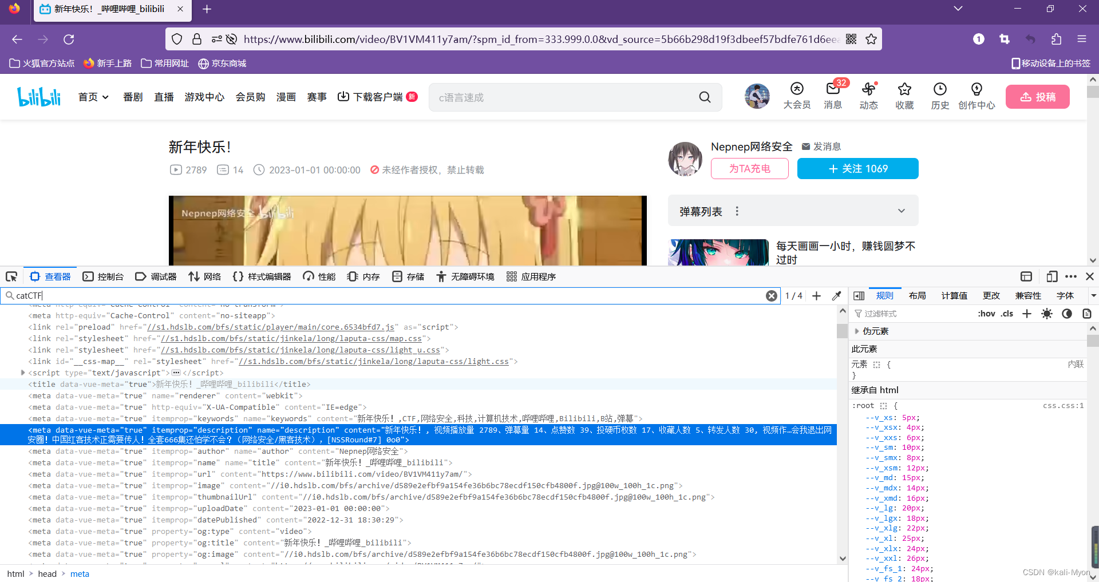
Task: Click the 投稿 upload button
Action: (1037, 97)
